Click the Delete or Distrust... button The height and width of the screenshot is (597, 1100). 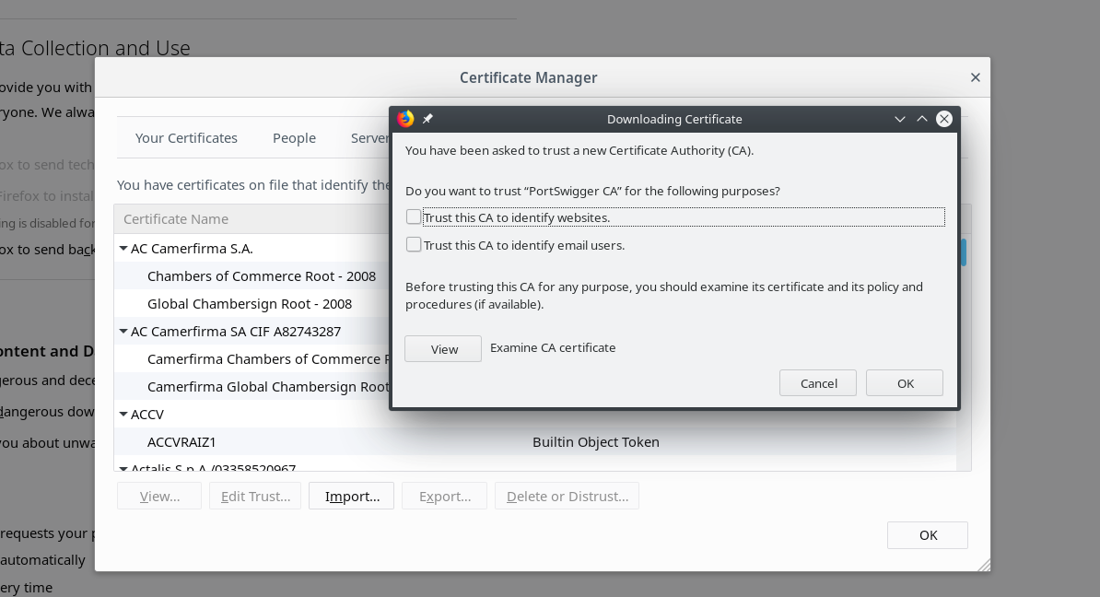click(x=567, y=496)
